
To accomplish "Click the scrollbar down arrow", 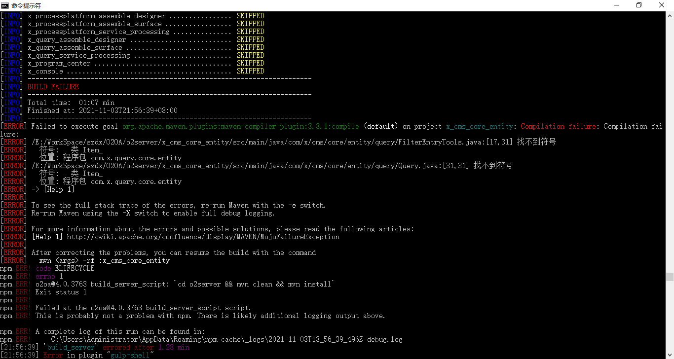I will point(670,355).
